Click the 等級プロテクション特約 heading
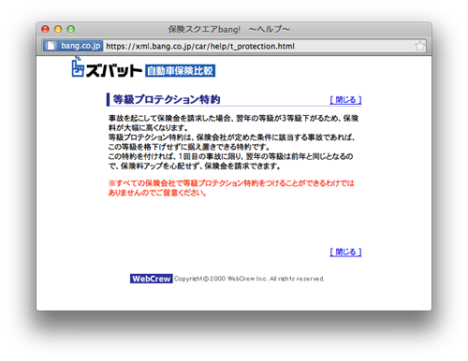Viewport: 468px width, 361px height. (167, 99)
